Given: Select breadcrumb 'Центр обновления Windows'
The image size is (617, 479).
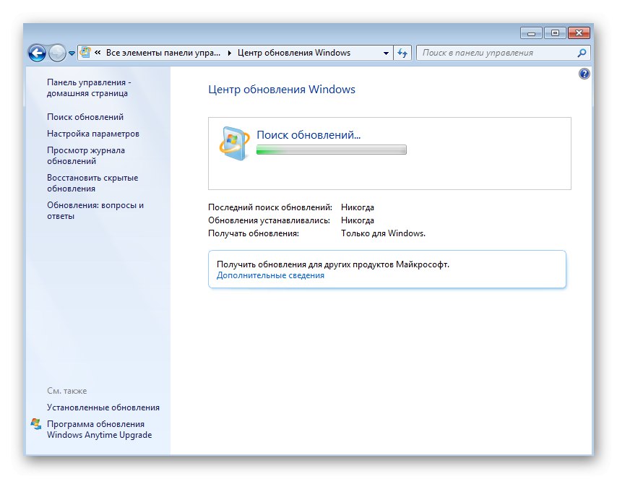Looking at the screenshot, I should pos(294,53).
